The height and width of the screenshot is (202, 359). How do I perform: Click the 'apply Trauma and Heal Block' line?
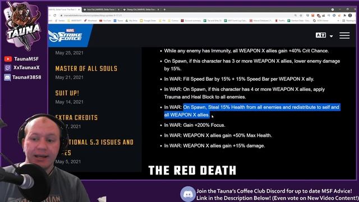245,93
